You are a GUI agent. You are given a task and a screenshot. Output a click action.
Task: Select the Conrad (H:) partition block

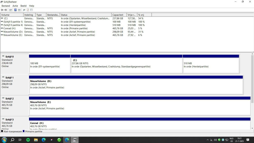click(140, 123)
